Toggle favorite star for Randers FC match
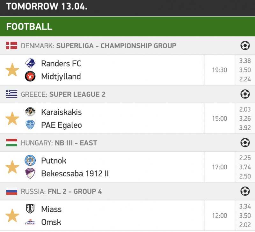Image resolution: width=255 pixels, height=232 pixels. click(12, 70)
